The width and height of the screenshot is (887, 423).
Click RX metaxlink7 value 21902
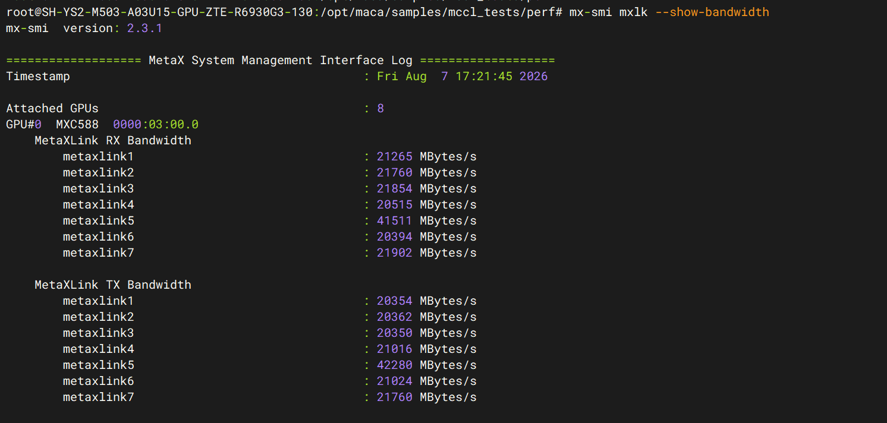[395, 252]
